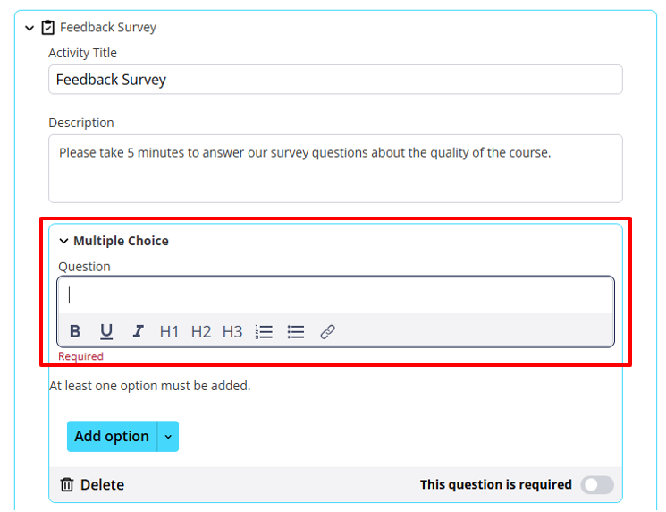
Task: Enable 'This question is required' toggle
Action: pos(597,485)
